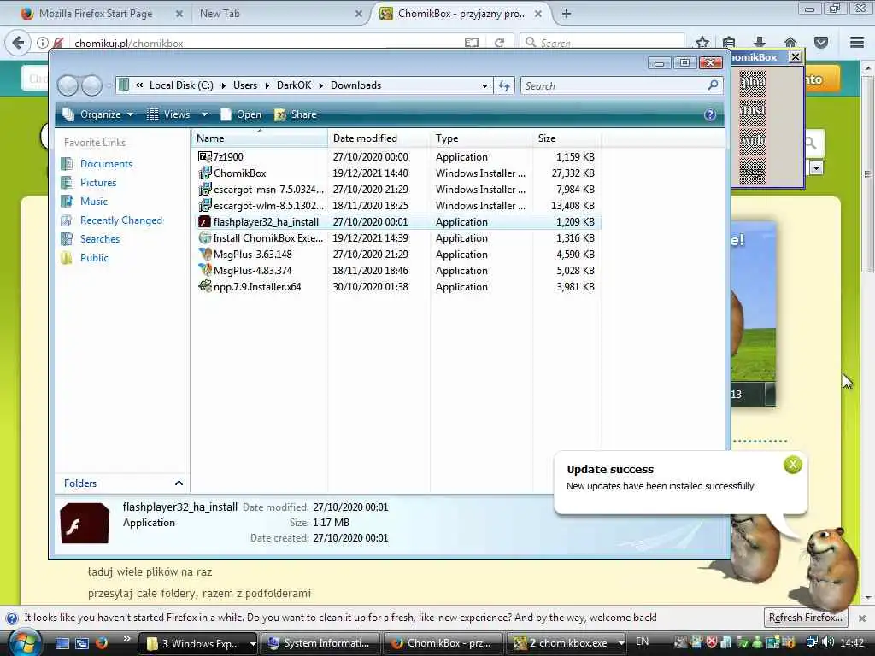Switch to Mozilla Firefox Start Page tab
875x656 pixels.
96,14
